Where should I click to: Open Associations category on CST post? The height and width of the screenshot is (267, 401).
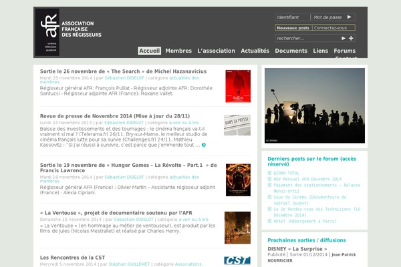point(188,264)
